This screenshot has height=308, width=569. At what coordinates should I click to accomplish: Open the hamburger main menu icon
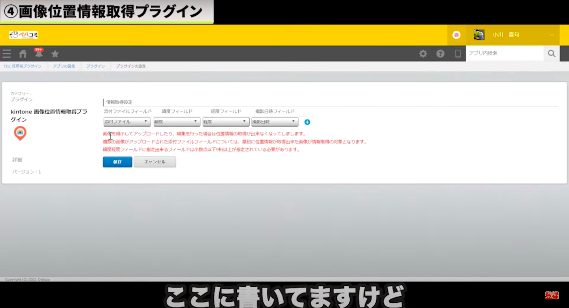click(7, 54)
